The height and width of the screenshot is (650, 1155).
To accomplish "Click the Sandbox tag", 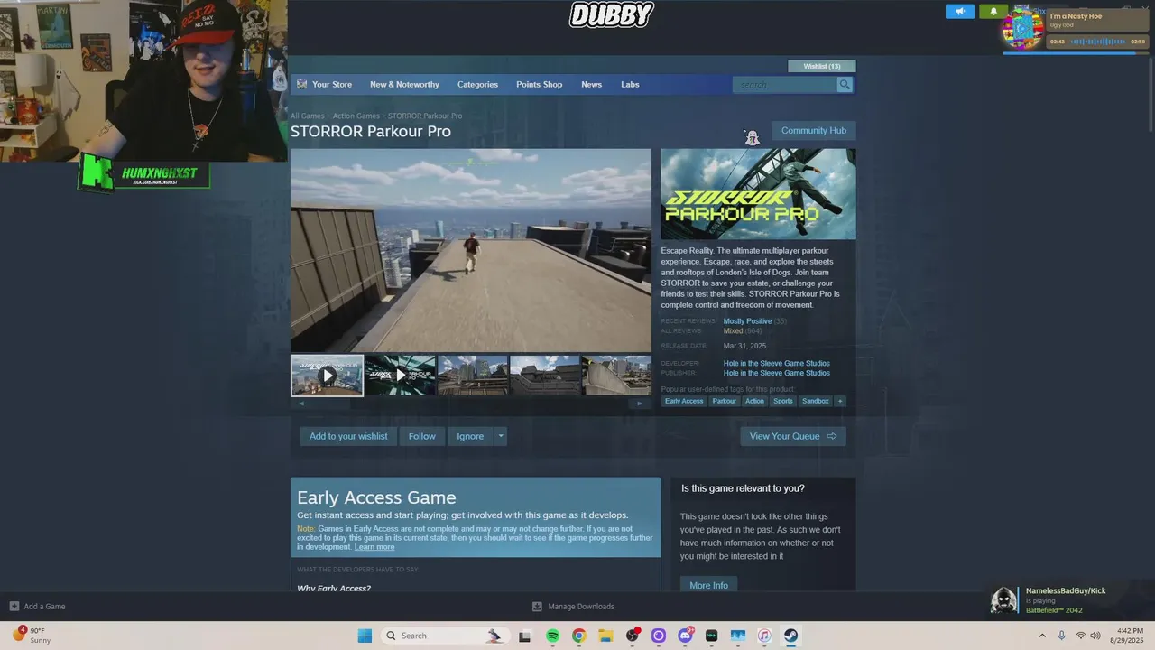I will 816,401.
